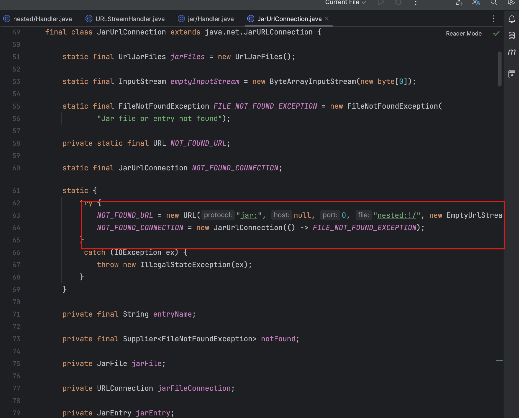Open the Notifications bell panel
This screenshot has height=418, width=519.
tap(511, 19)
